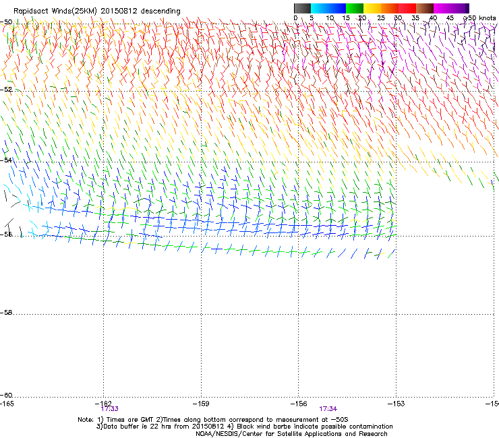Click the '>50 knots' legend label
The image size is (499, 438).
click(x=479, y=18)
